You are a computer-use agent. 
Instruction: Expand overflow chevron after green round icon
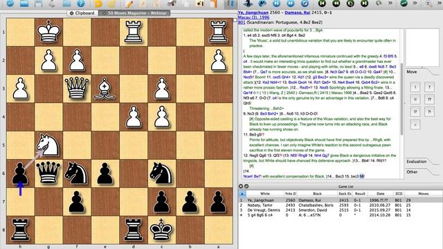coord(415,3)
